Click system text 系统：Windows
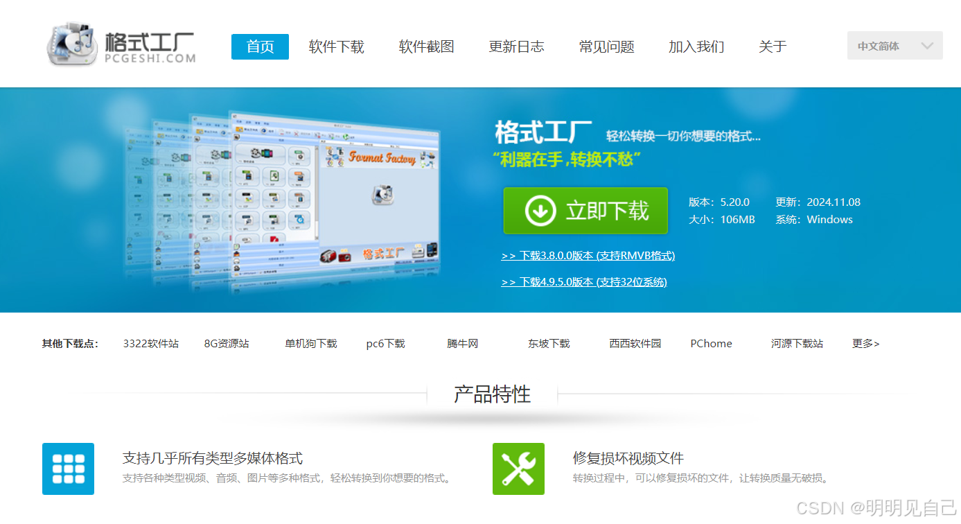This screenshot has height=524, width=961. [x=814, y=220]
